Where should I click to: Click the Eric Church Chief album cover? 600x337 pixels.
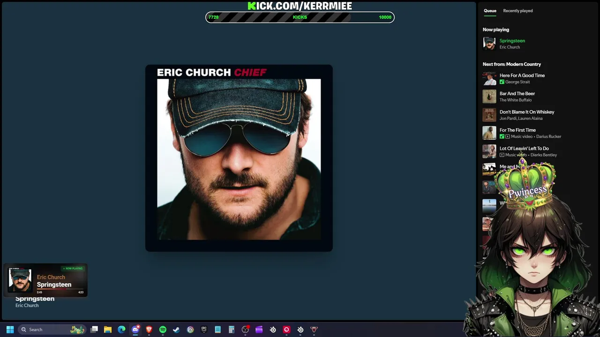[239, 158]
